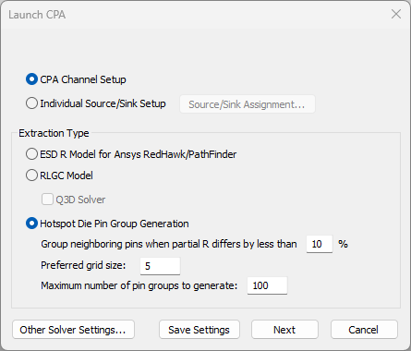
Task: Edit maximum number of pin groups field
Action: [x=267, y=285]
